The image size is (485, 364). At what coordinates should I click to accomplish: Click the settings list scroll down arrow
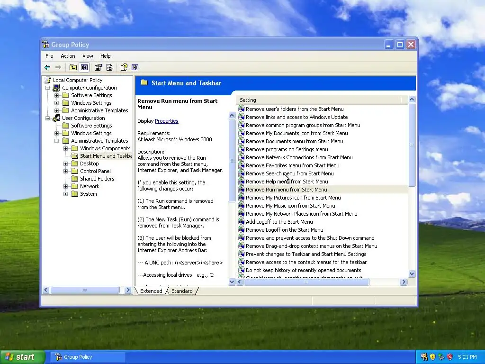point(412,273)
